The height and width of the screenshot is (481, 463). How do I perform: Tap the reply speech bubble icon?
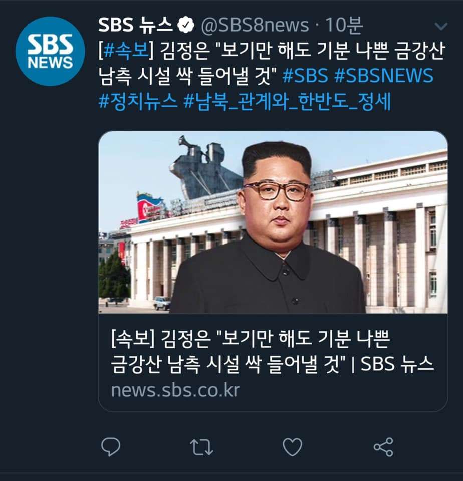click(111, 447)
